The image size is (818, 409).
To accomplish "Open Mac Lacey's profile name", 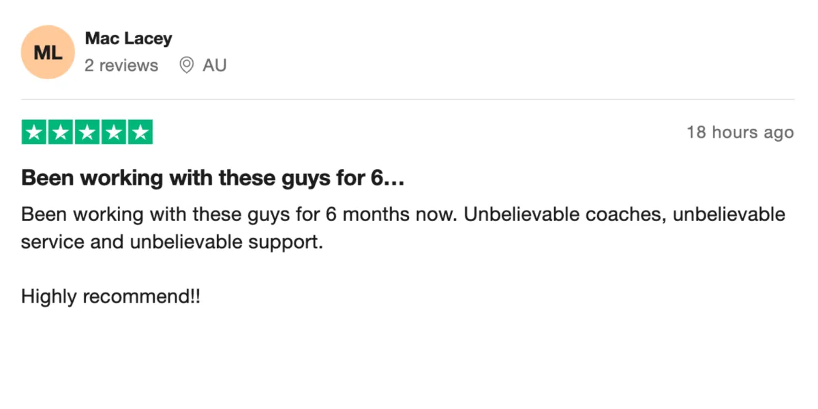I will pos(128,38).
